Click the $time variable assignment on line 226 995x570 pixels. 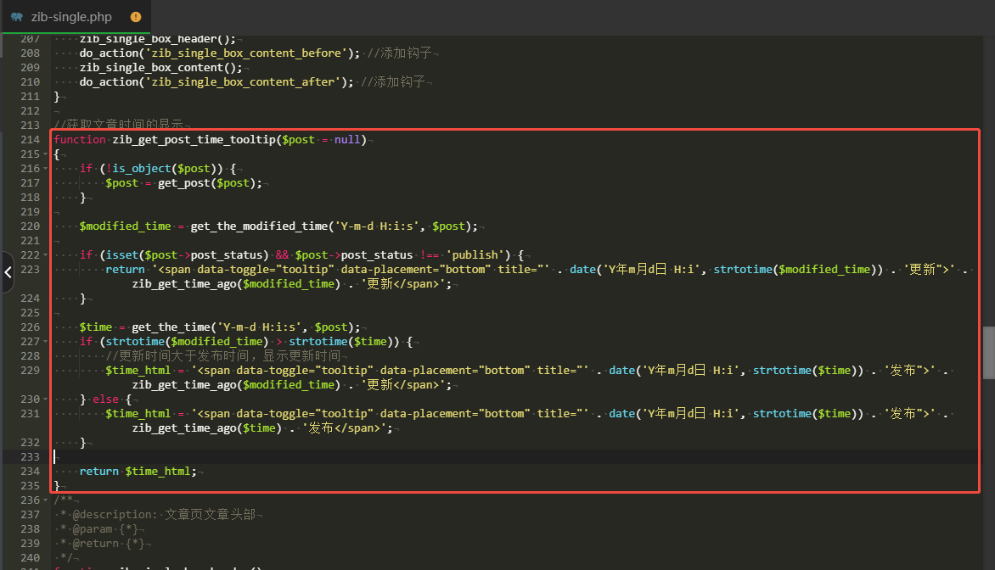[x=96, y=327]
